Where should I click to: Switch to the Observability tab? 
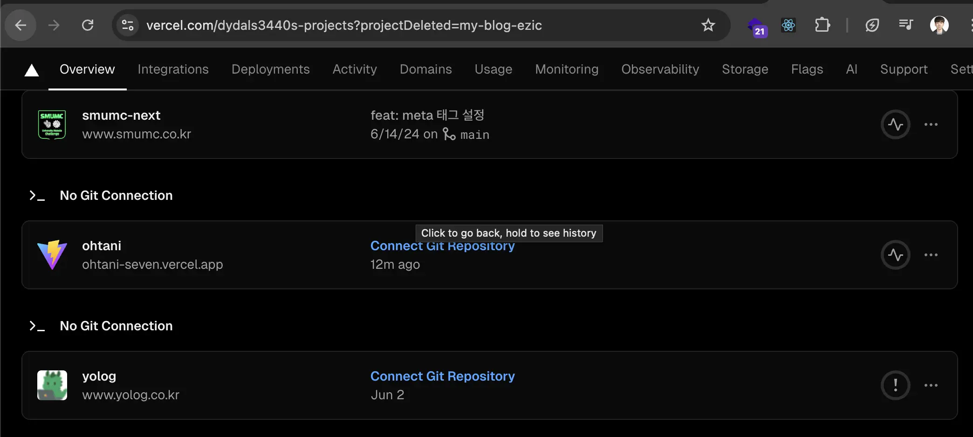660,69
